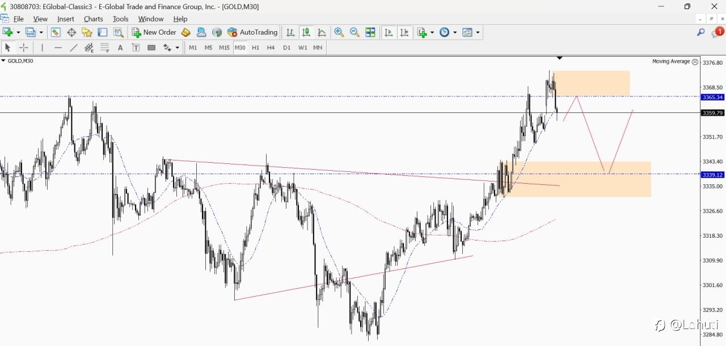This screenshot has width=726, height=346.
Task: Open the Window menu
Action: click(151, 19)
